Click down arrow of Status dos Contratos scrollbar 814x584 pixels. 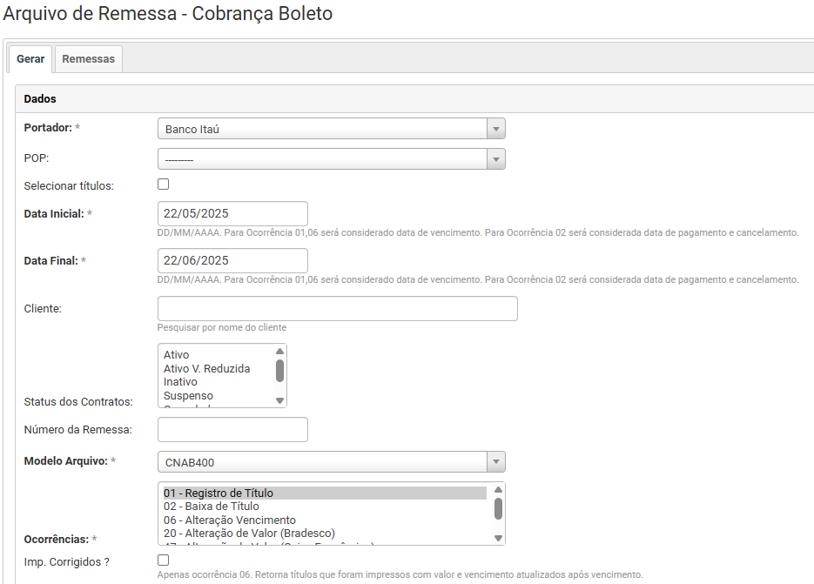[279, 400]
